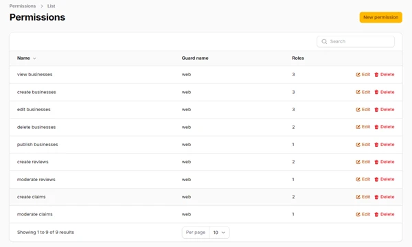Edit the delete businesses permission
Image resolution: width=412 pixels, height=247 pixels.
[363, 127]
